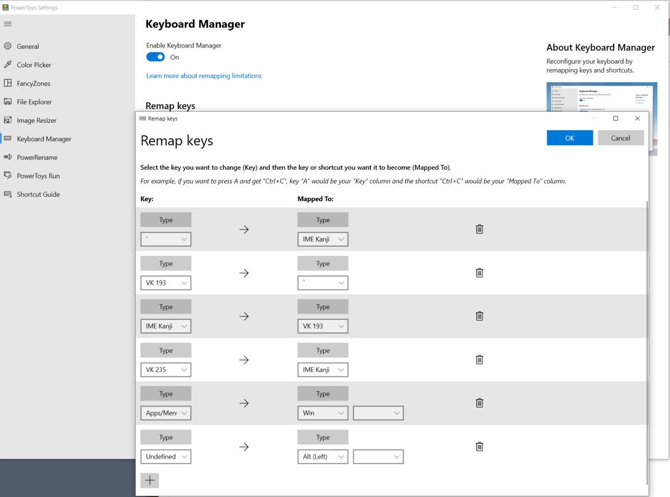
Task: Open the FancyZones settings page
Action: click(x=67, y=83)
